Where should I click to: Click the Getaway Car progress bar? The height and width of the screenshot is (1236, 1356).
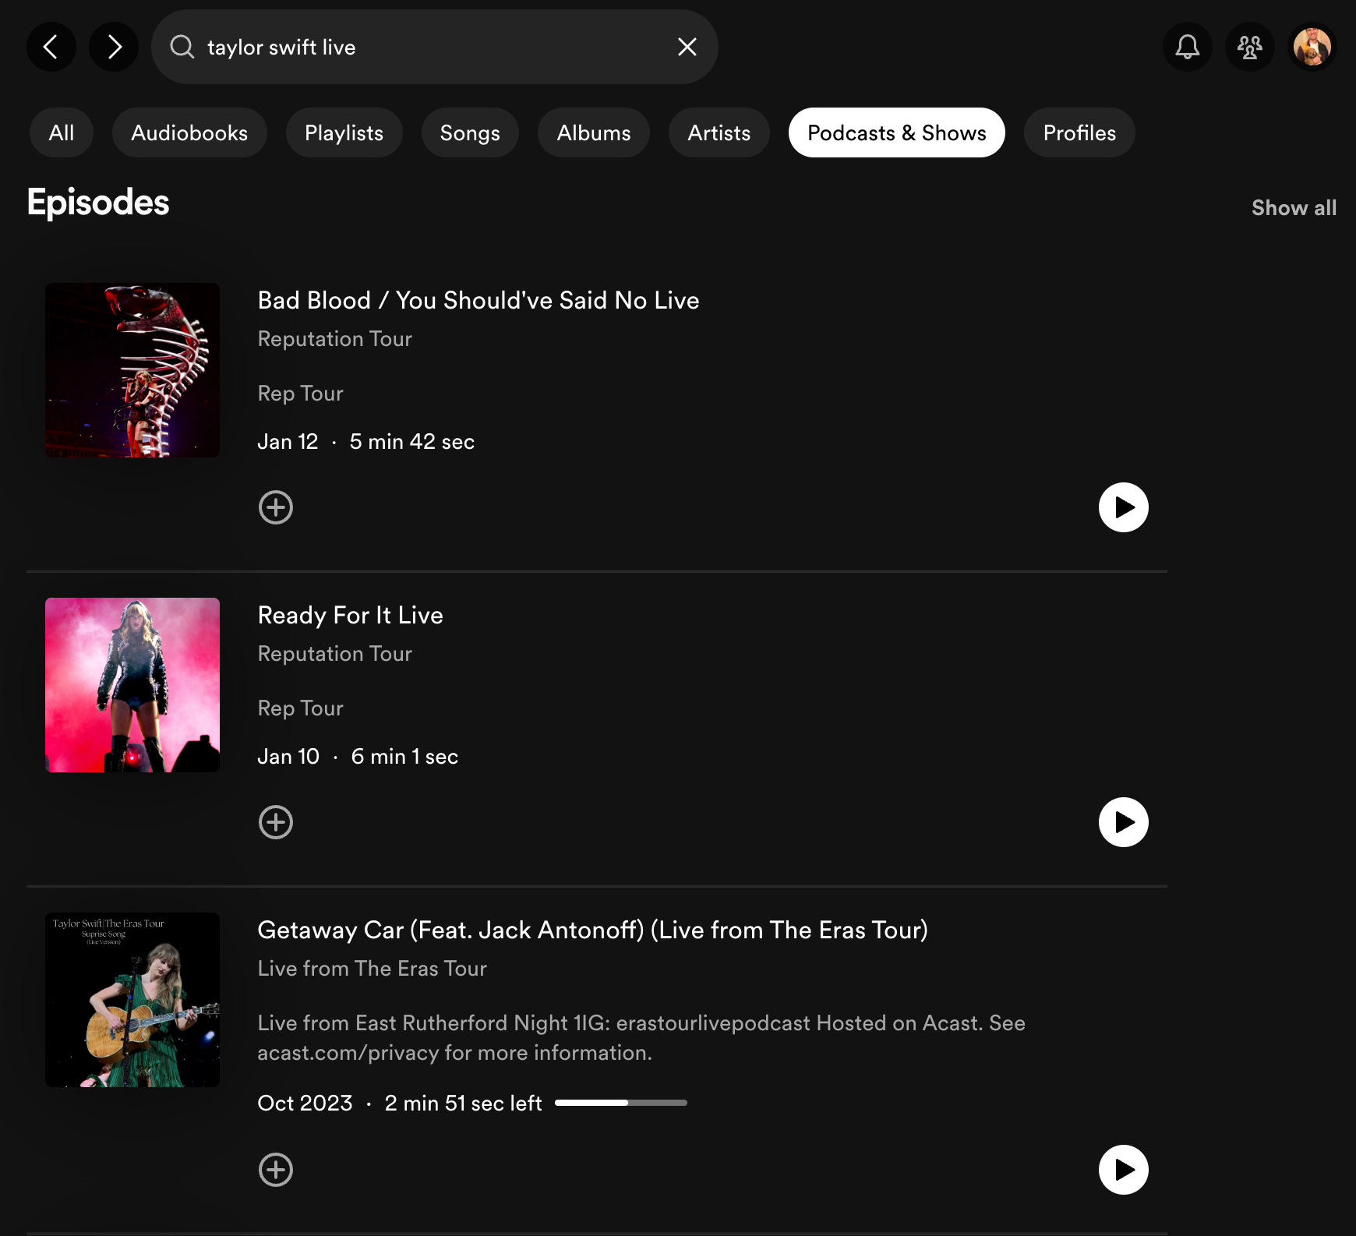620,1103
